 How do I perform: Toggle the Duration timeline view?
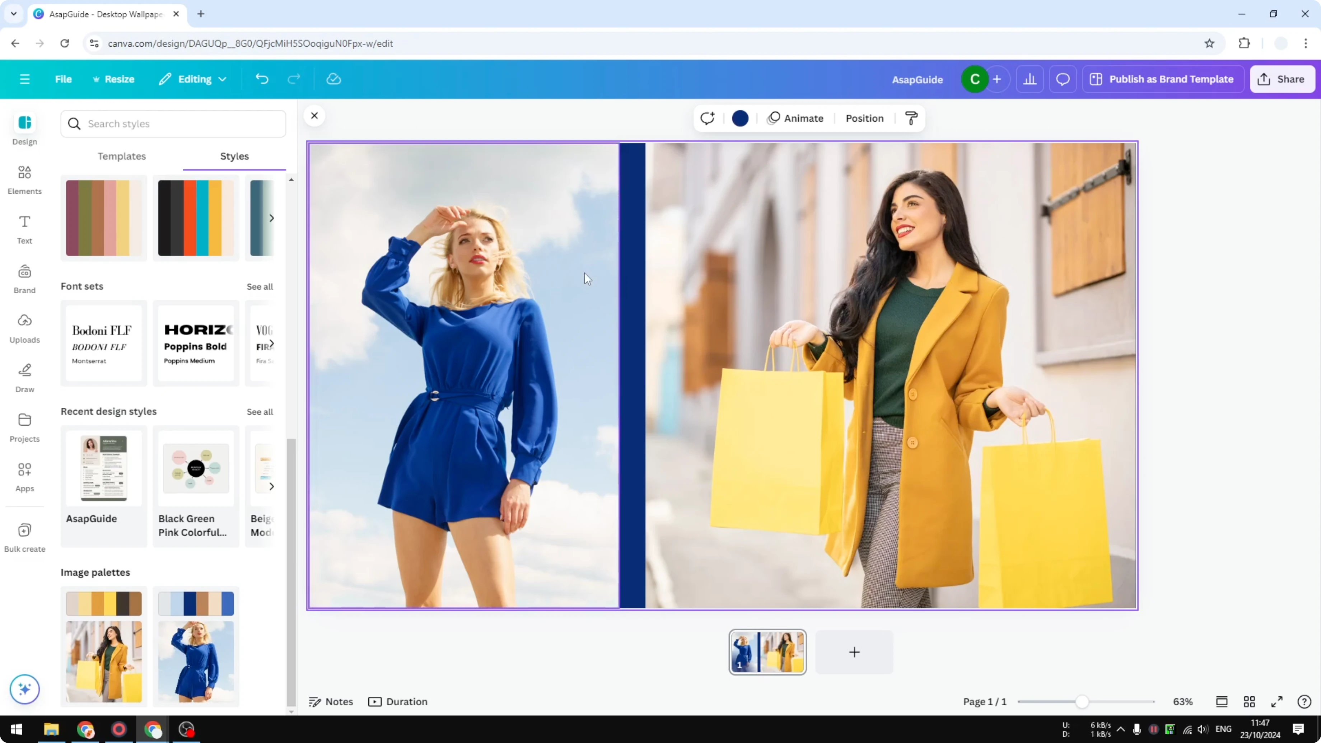398,701
